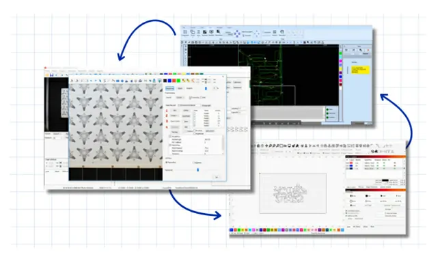Toggle output switch on the red layer row
The height and width of the screenshot is (263, 440).
coord(377,163)
